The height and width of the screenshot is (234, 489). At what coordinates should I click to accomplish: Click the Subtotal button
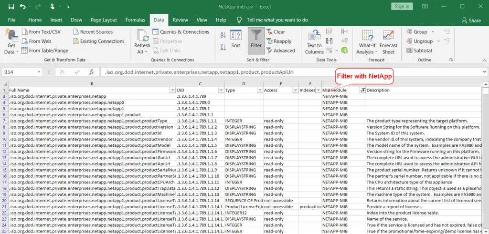[419, 51]
